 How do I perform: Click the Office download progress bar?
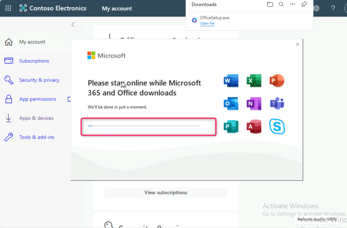click(143, 126)
